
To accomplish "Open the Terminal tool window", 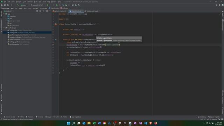I will pyautogui.click(x=39, y=117).
